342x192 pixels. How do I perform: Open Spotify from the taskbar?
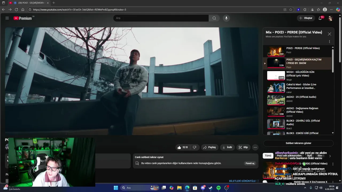(218, 188)
